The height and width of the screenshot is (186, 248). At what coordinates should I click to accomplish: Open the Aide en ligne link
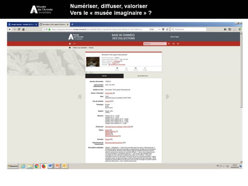pyautogui.click(x=174, y=37)
